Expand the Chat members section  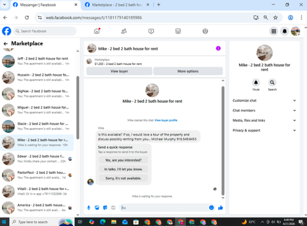[x=264, y=110]
